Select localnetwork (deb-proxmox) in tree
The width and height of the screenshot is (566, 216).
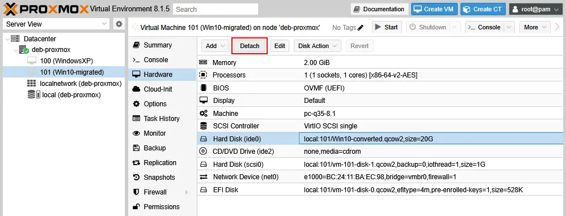click(64, 84)
